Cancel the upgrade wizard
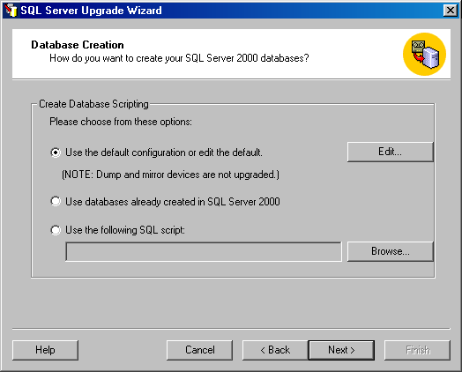The image size is (462, 372). coord(200,350)
